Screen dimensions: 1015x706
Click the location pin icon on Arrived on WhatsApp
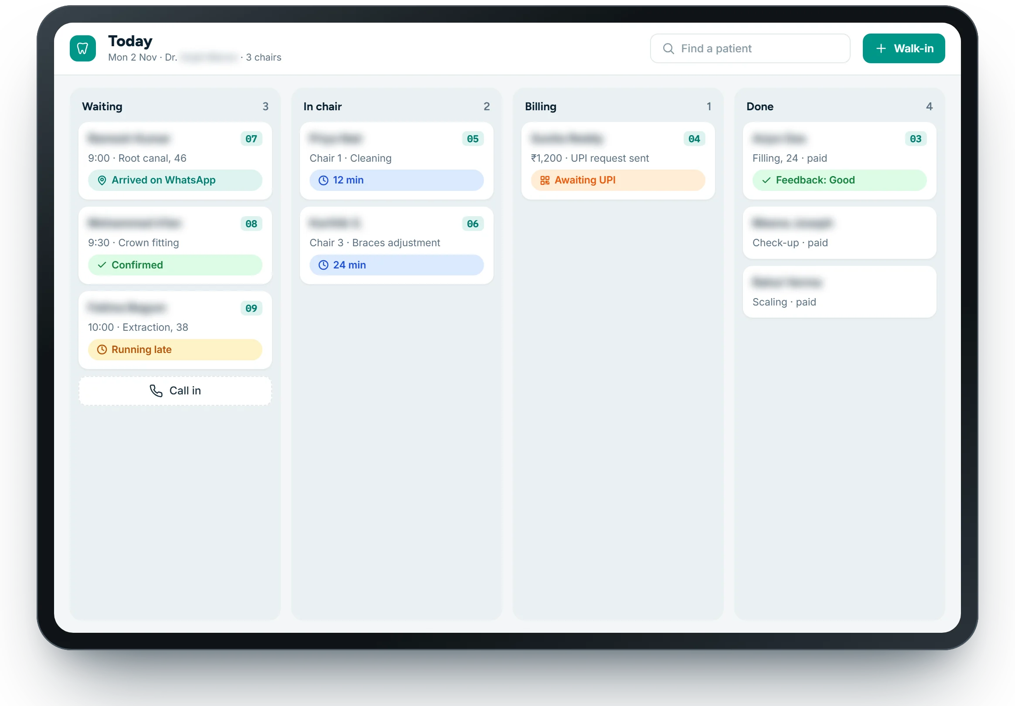[102, 180]
